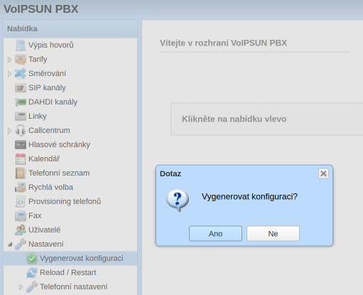Image resolution: width=363 pixels, height=295 pixels.
Task: Expand the Tarify tree node
Action: click(x=9, y=60)
